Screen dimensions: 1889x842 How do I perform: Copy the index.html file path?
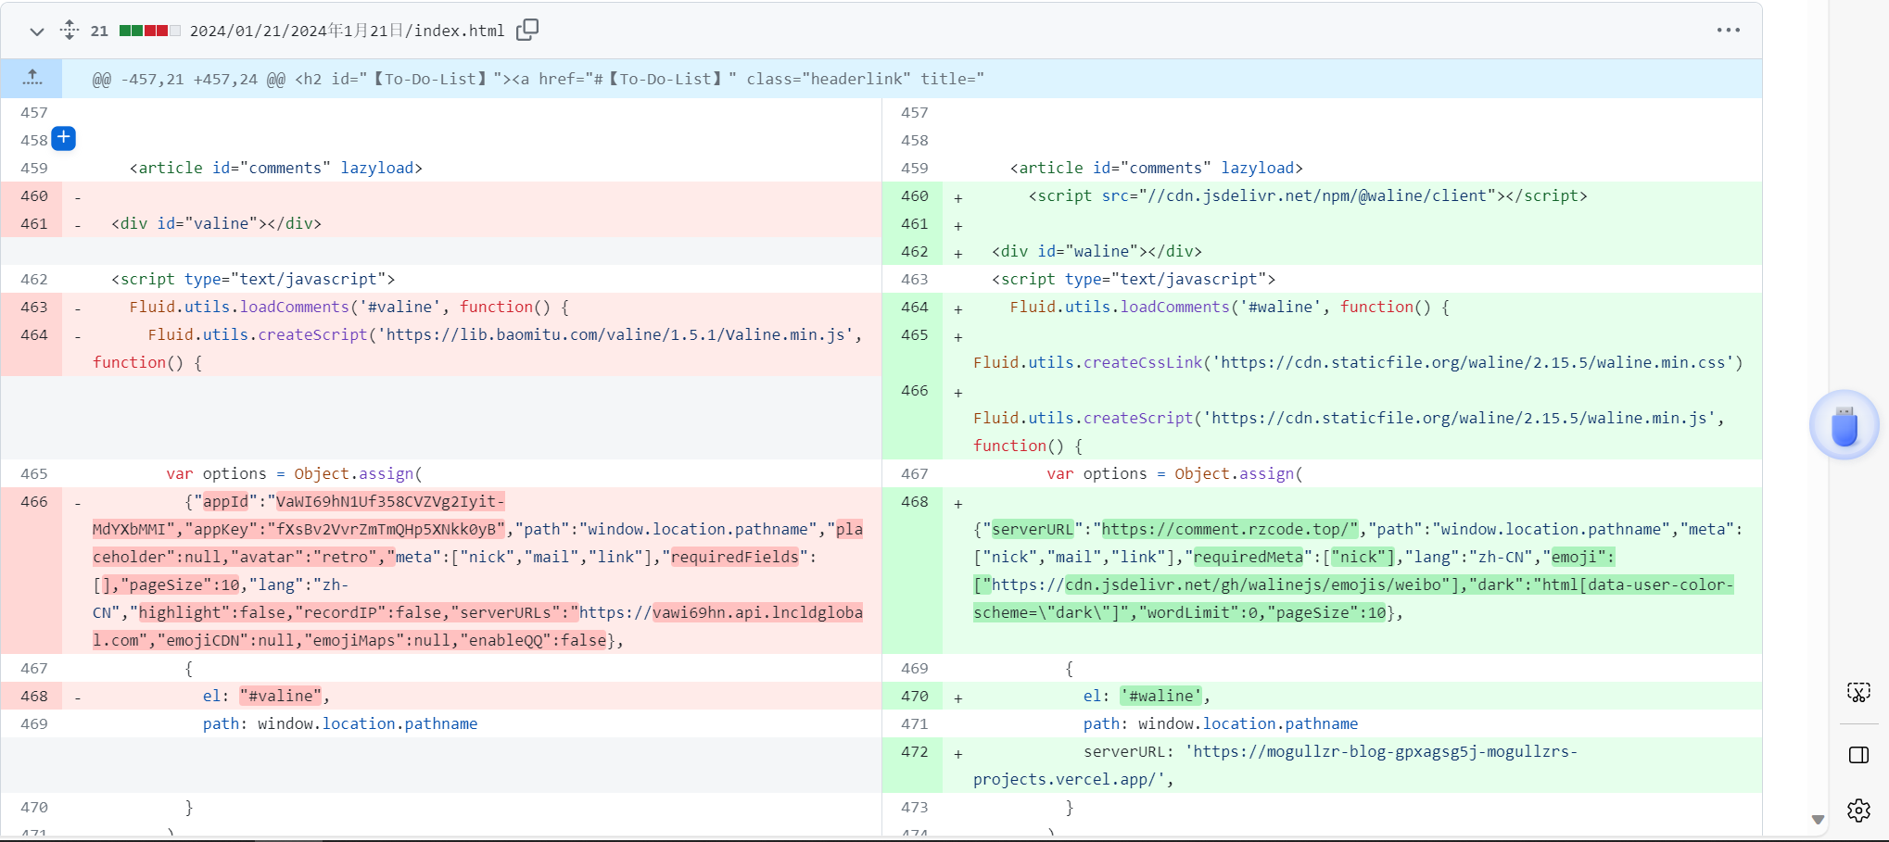[x=527, y=31]
